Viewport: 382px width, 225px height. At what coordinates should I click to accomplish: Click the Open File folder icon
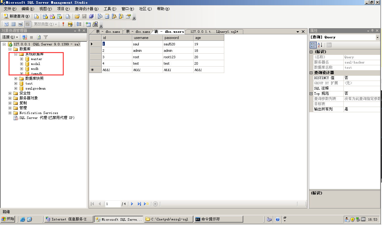(x=77, y=16)
